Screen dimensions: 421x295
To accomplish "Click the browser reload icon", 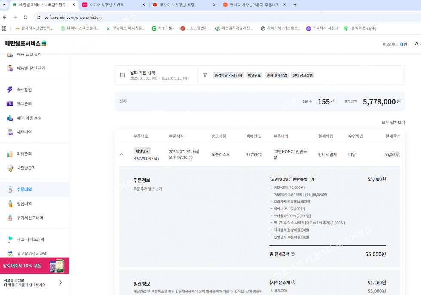I will pyautogui.click(x=26, y=18).
